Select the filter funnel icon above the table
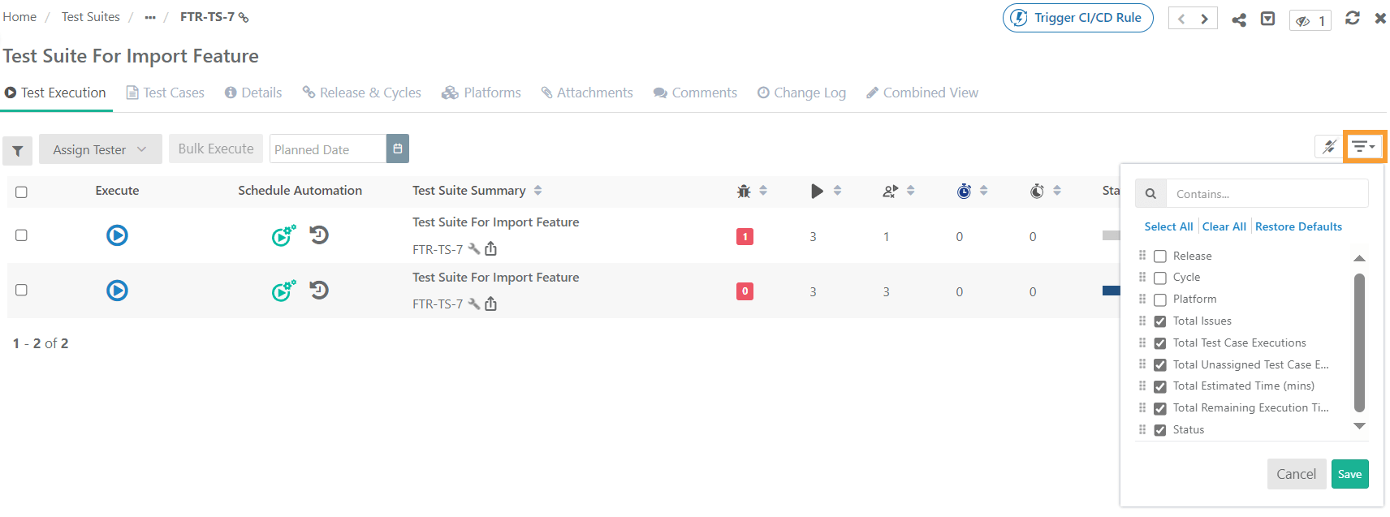 (x=17, y=150)
